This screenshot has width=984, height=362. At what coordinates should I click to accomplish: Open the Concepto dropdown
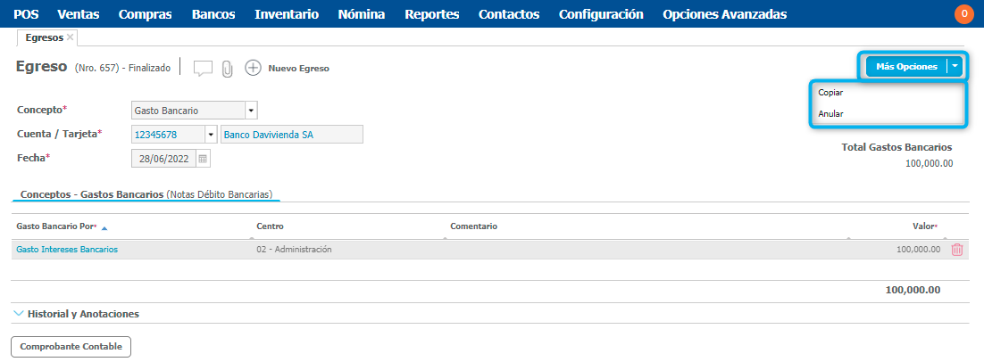point(251,111)
